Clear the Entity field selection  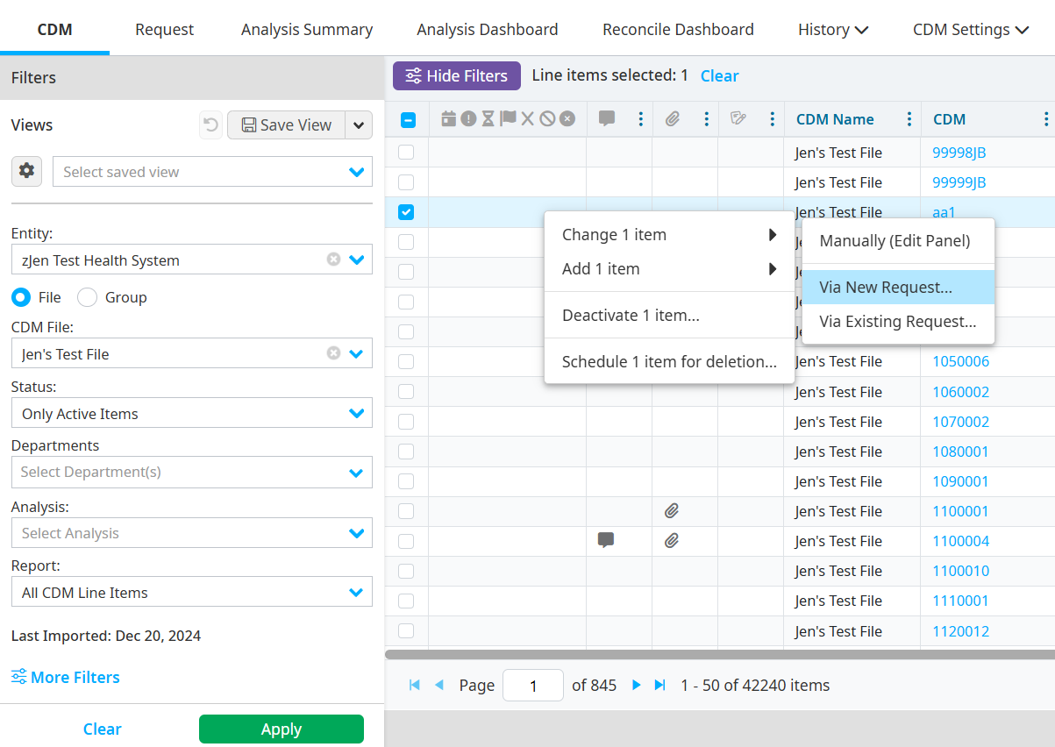point(333,260)
